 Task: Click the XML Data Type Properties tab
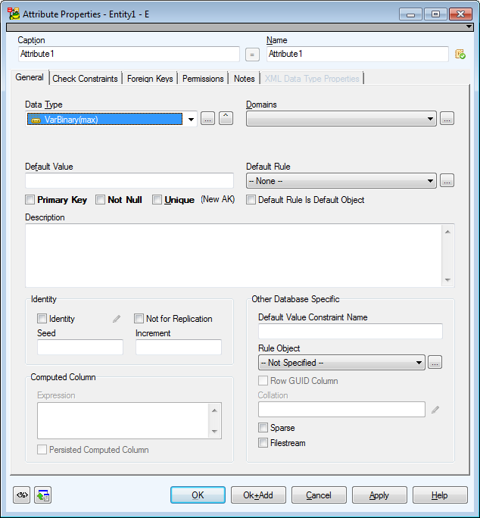(x=312, y=79)
